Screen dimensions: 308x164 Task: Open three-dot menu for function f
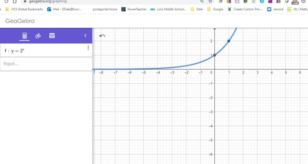click(88, 48)
